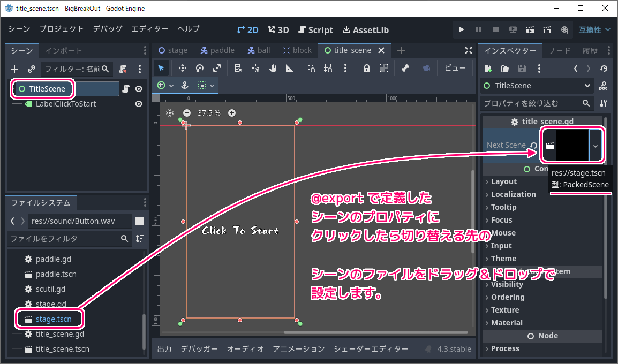618x364 pixels.
Task: Open anchor preset menu
Action: coord(184,86)
